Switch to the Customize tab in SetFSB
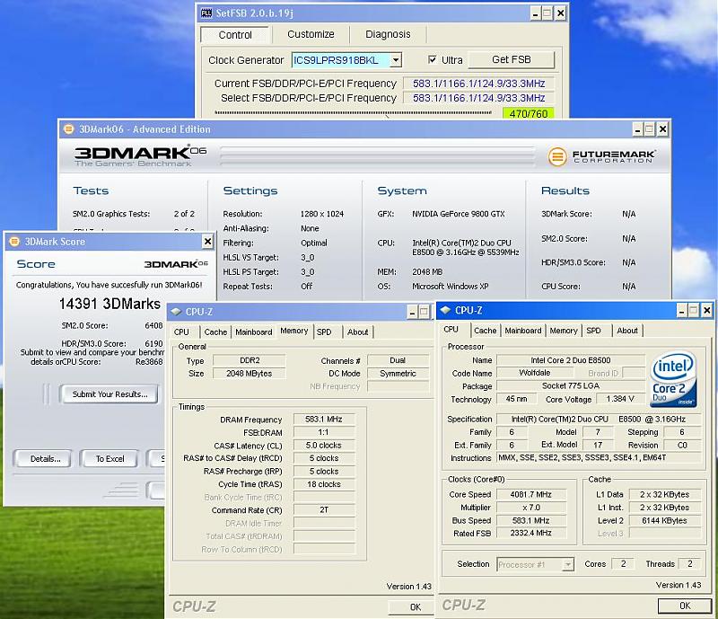 point(311,34)
